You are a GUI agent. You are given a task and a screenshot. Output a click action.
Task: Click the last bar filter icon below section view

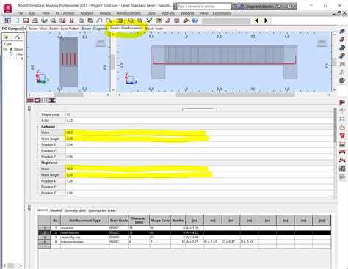(x=52, y=100)
